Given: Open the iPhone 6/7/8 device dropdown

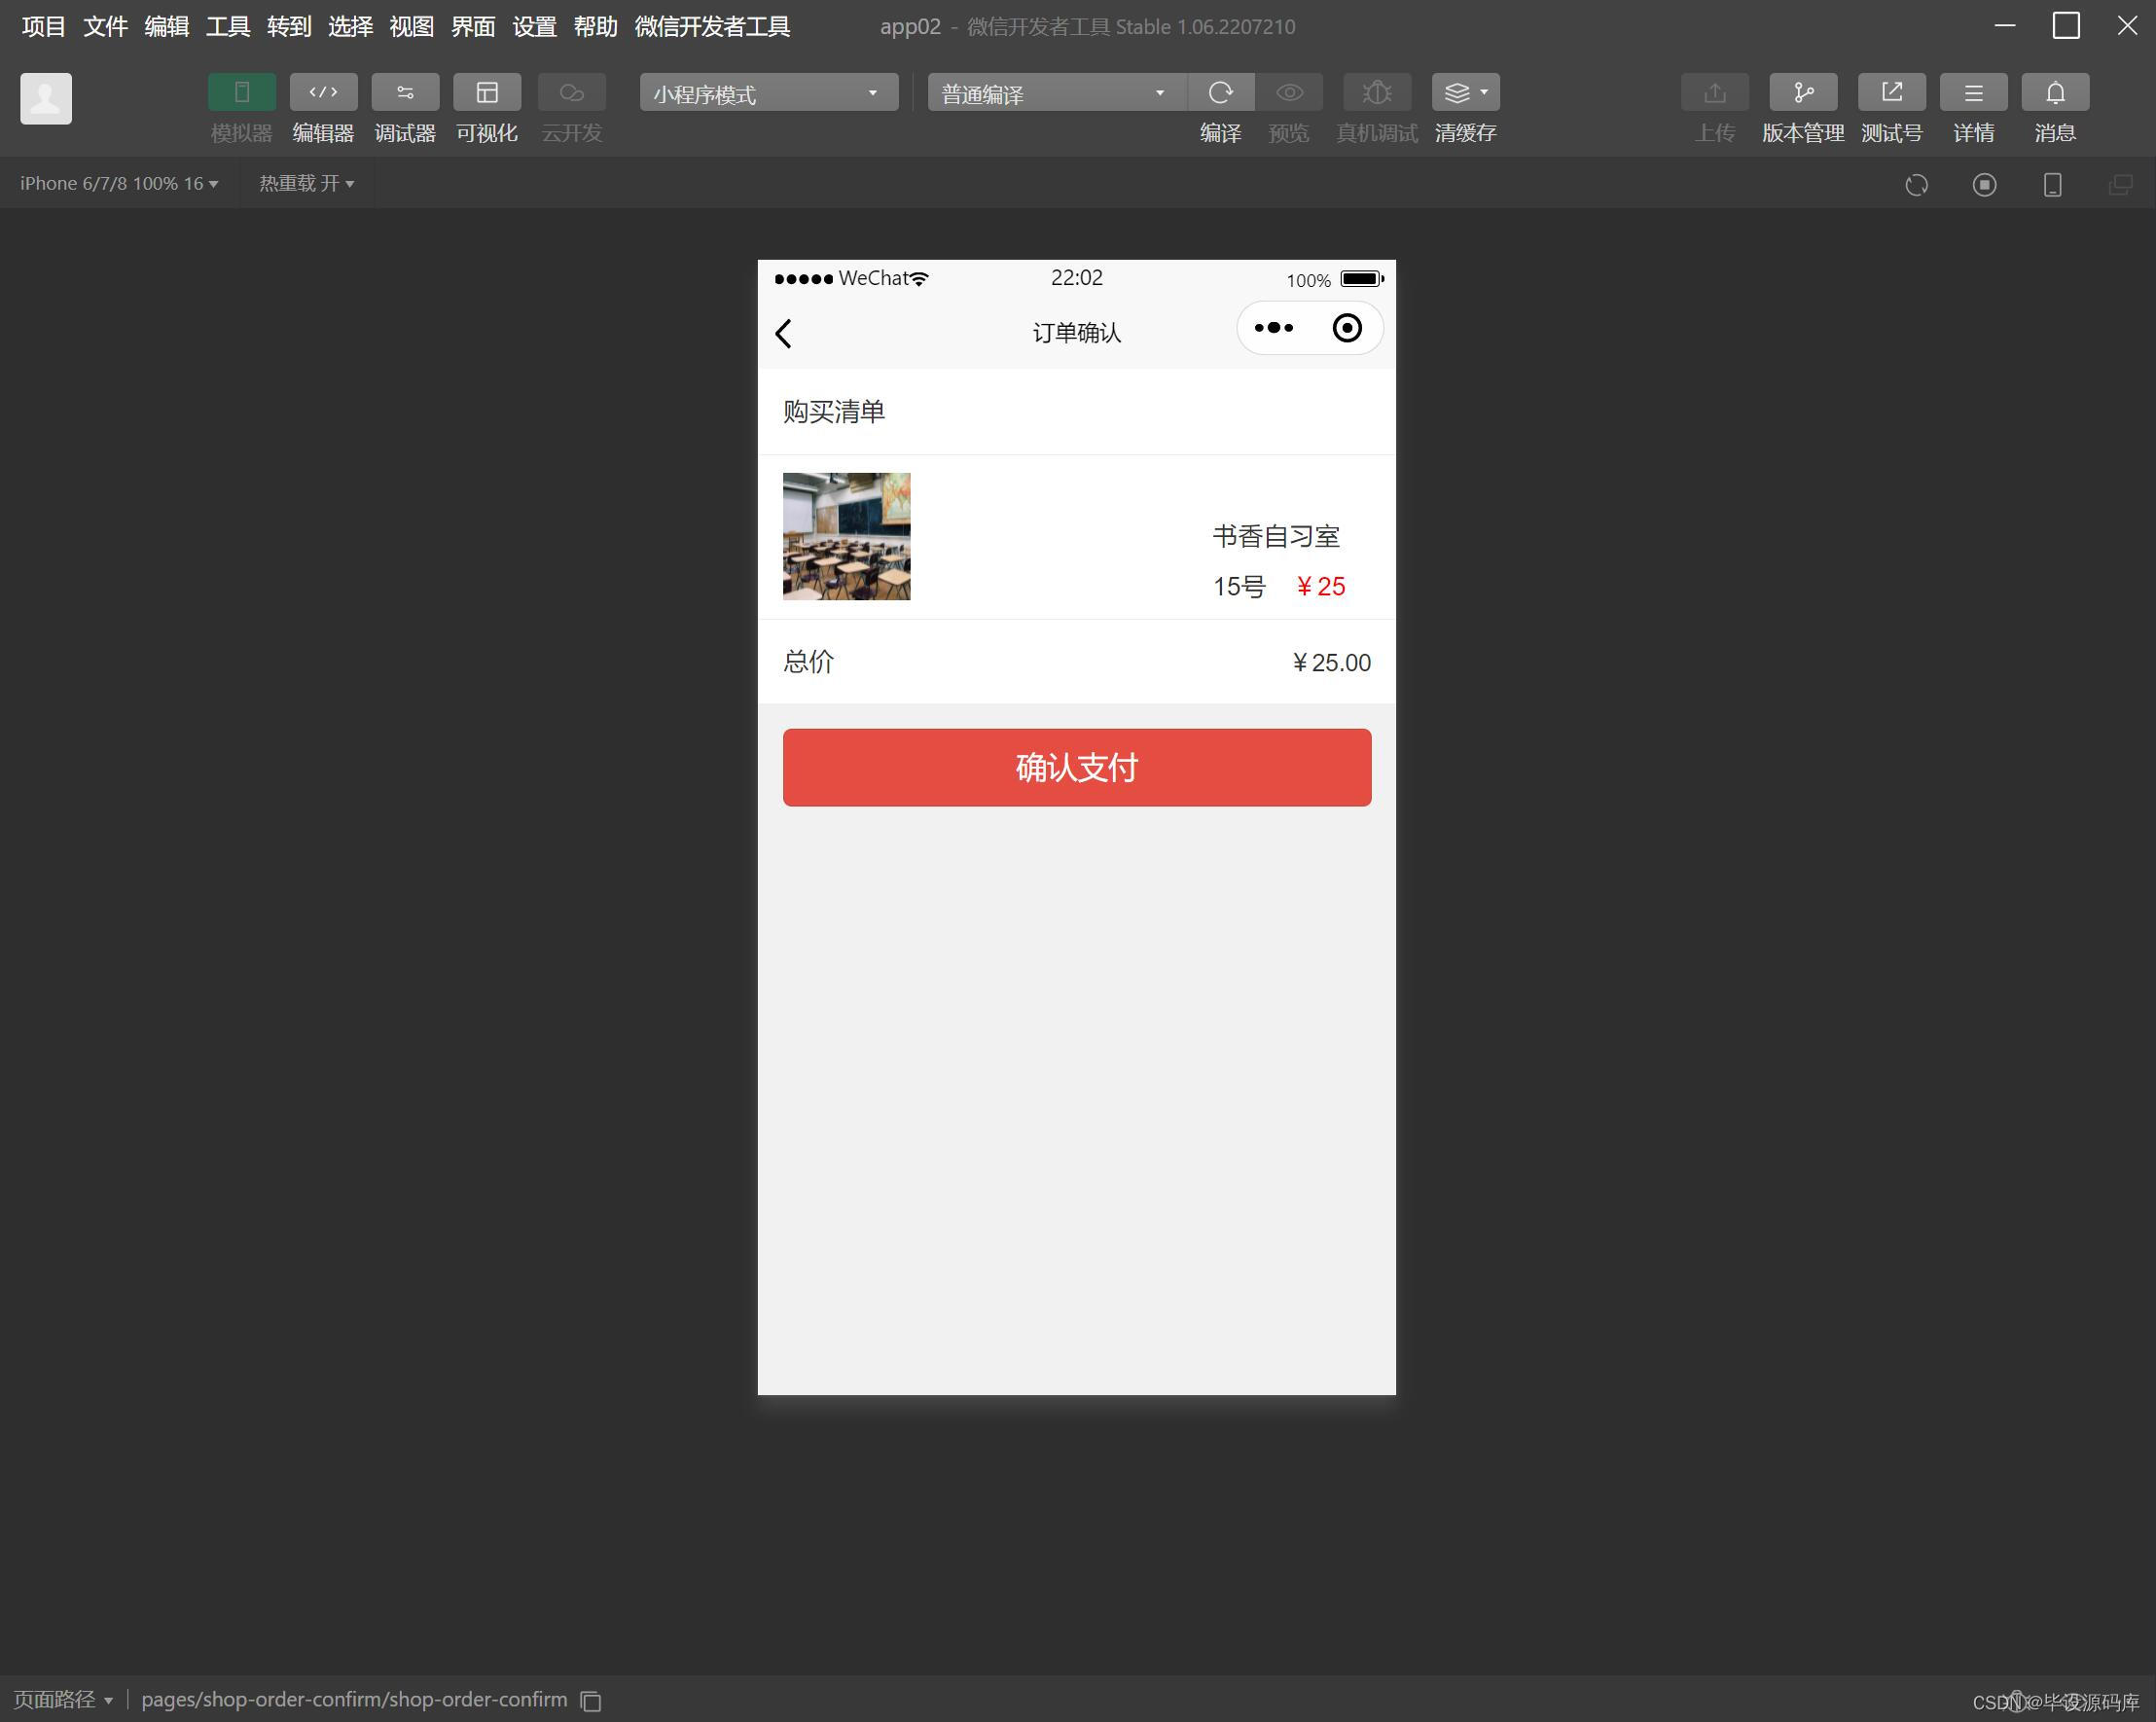Looking at the screenshot, I should 119,183.
